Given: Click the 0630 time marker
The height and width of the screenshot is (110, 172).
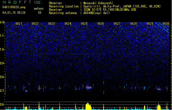Looking at the screenshot, I should click(166, 24).
